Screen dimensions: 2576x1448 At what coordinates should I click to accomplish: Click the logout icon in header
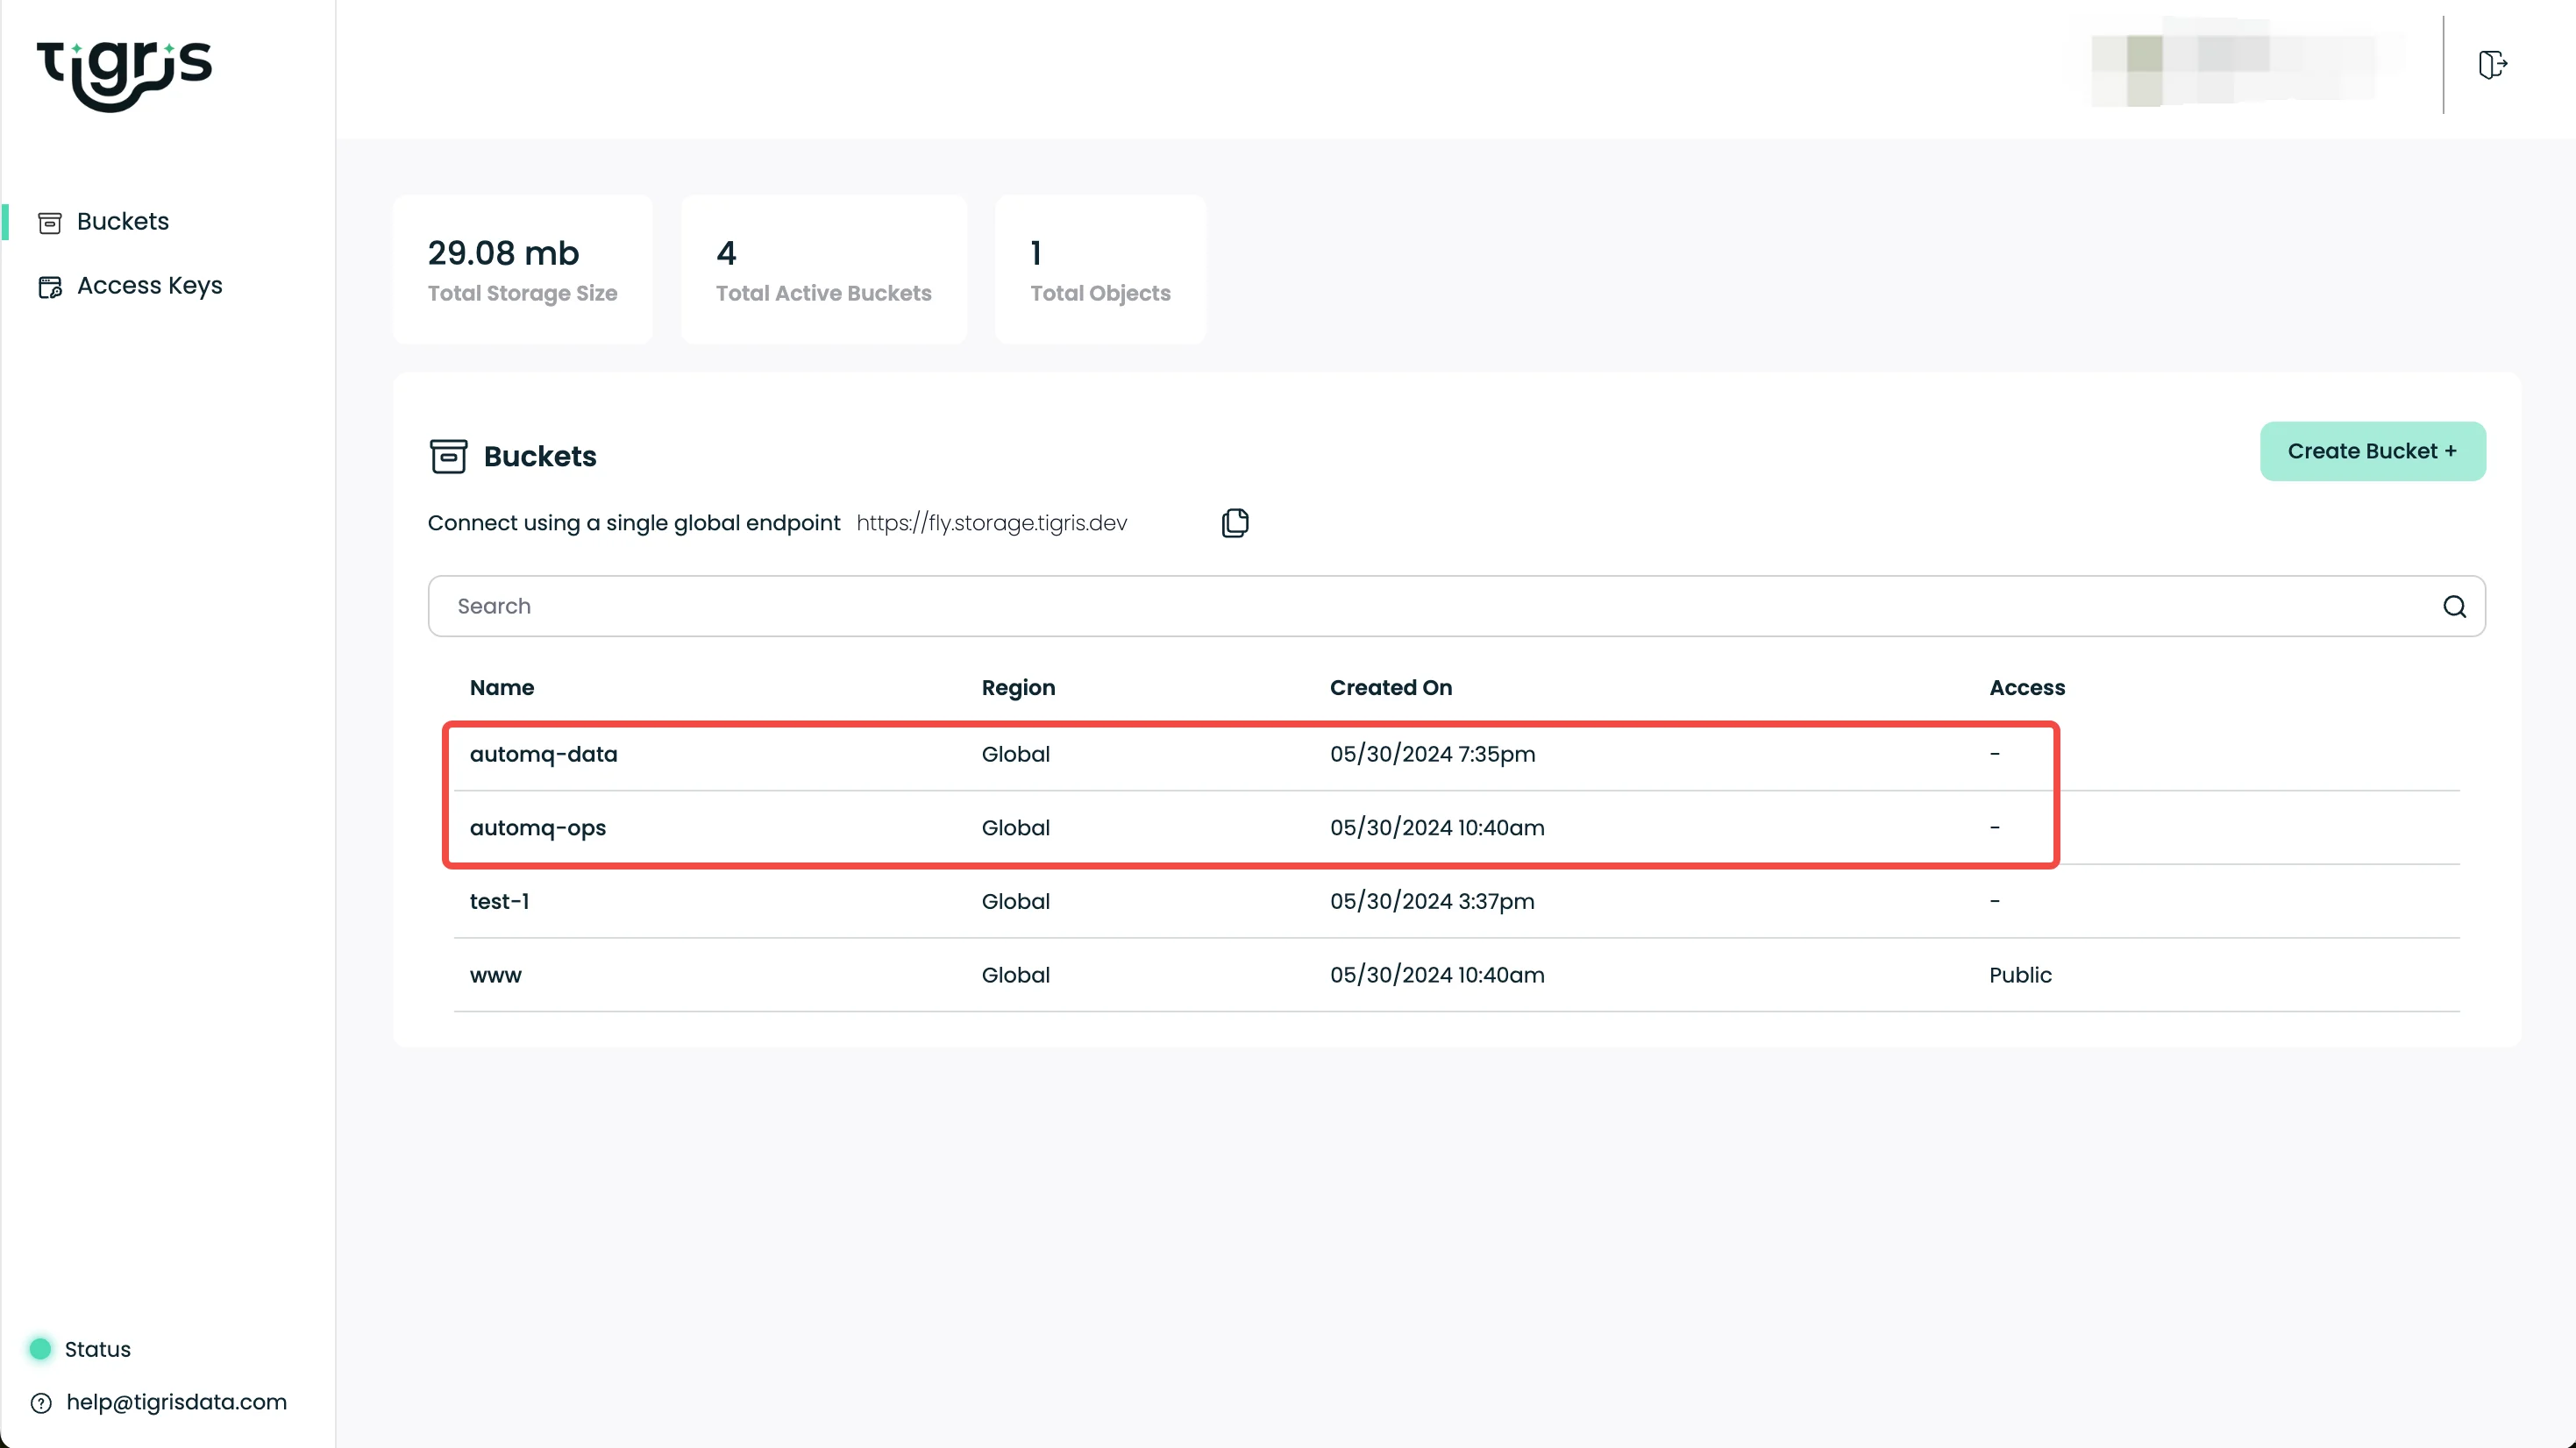[2492, 65]
